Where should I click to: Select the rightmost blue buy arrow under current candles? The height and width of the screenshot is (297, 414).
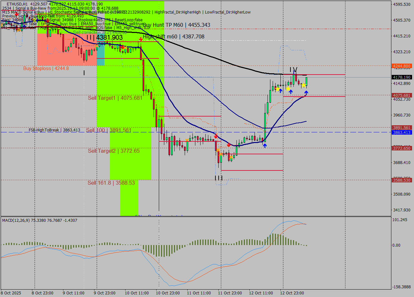306,92
